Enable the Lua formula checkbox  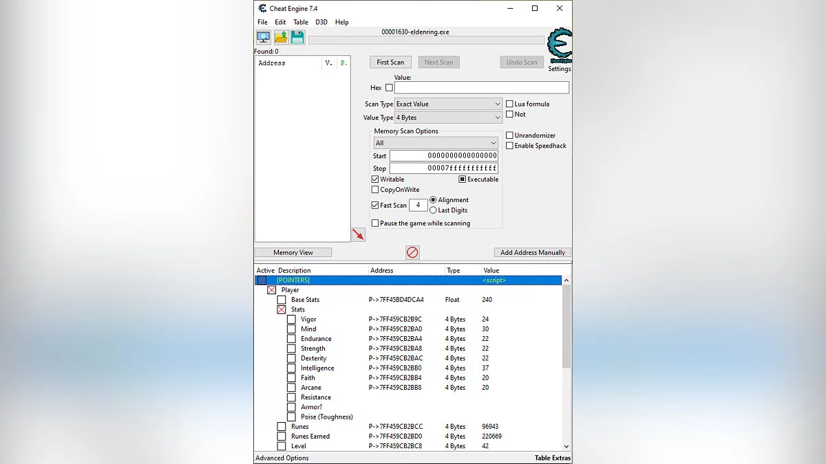[x=509, y=104]
